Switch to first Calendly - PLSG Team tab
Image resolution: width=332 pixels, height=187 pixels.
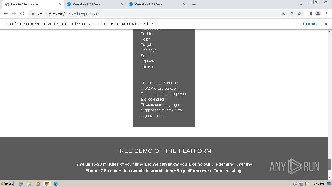tap(95, 4)
